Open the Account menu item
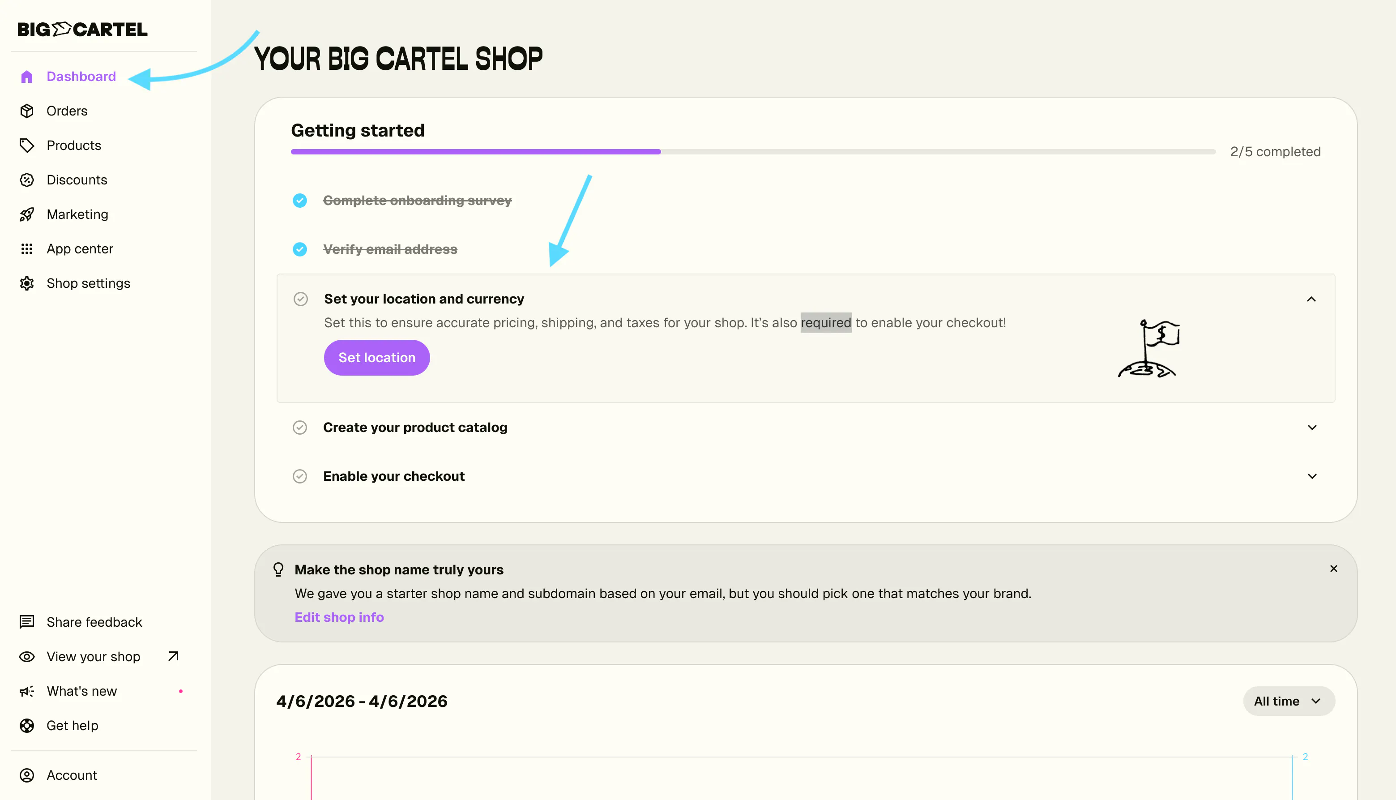The height and width of the screenshot is (800, 1396). coord(72,775)
